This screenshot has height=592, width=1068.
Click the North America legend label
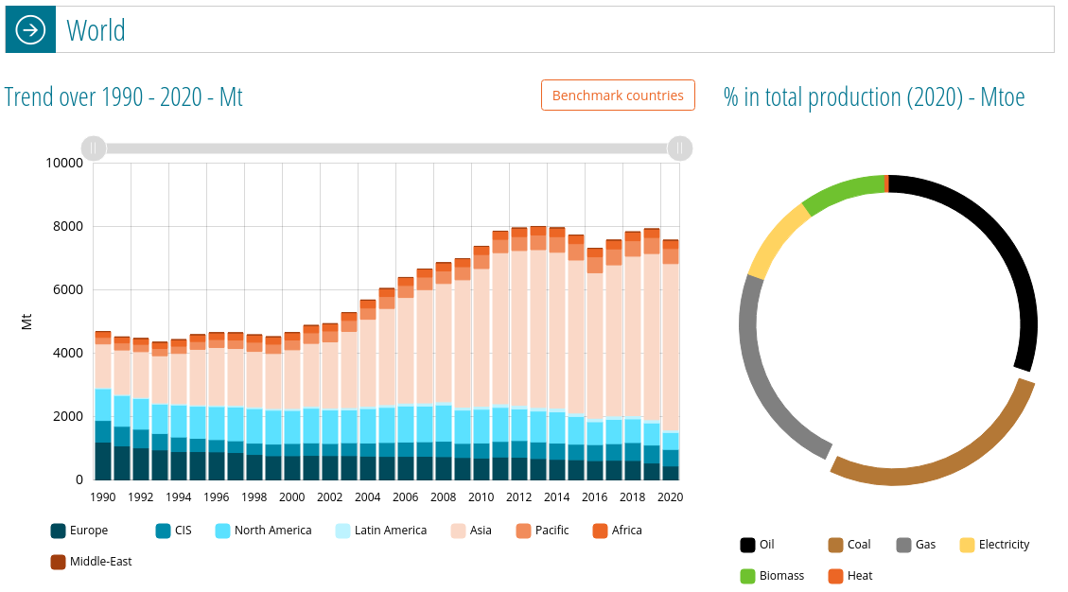[273, 530]
